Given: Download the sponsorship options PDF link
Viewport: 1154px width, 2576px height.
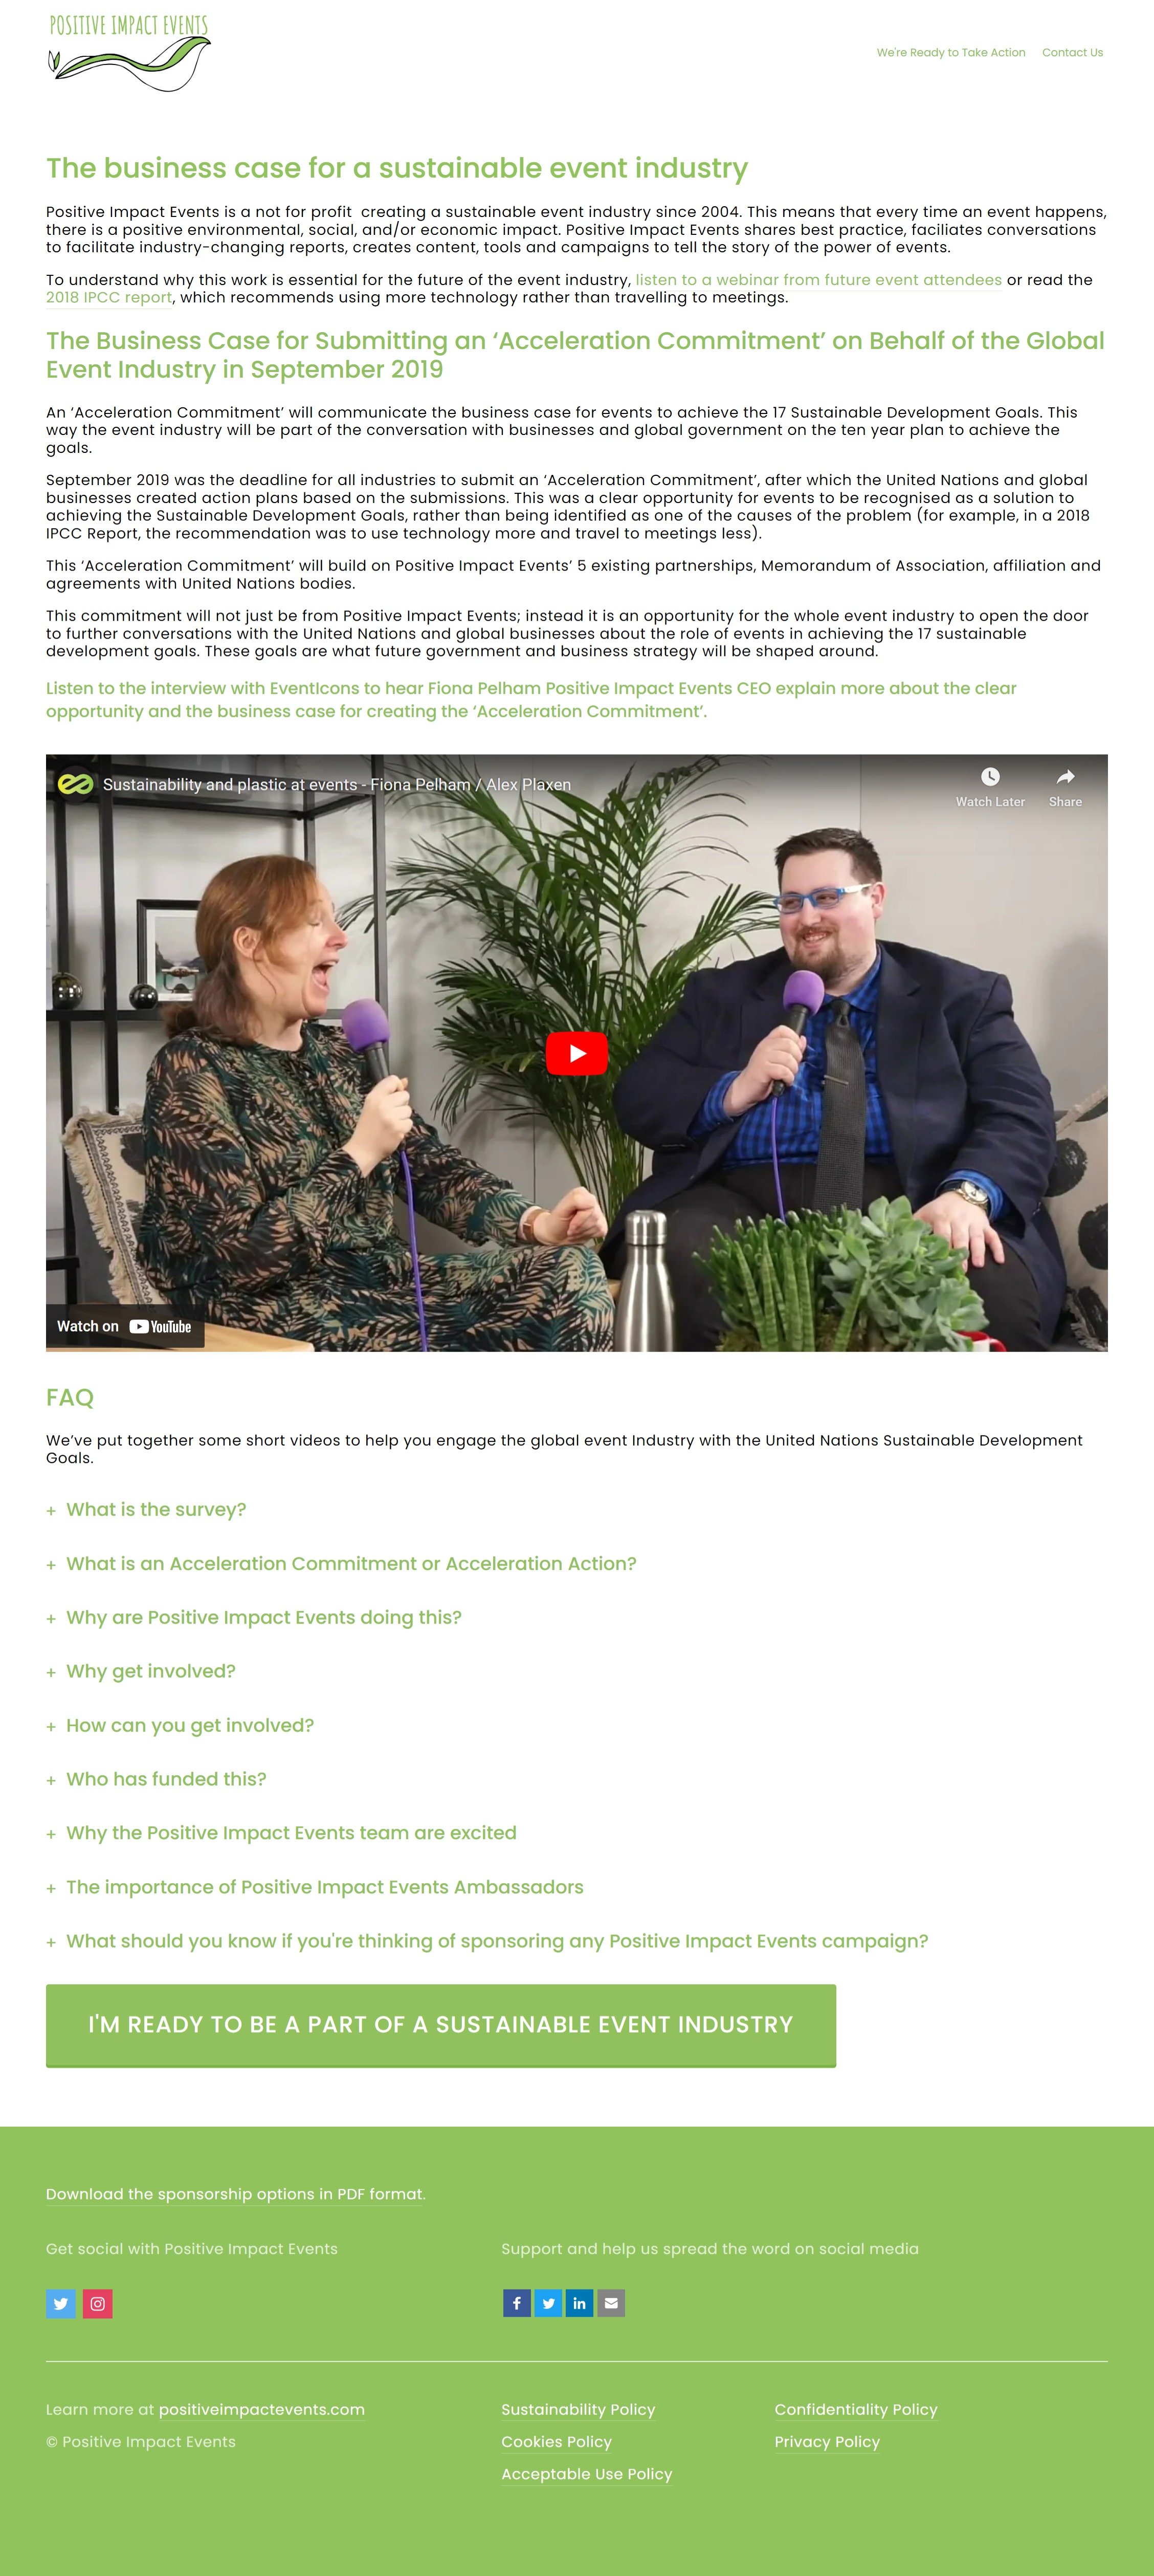Looking at the screenshot, I should [x=235, y=2194].
